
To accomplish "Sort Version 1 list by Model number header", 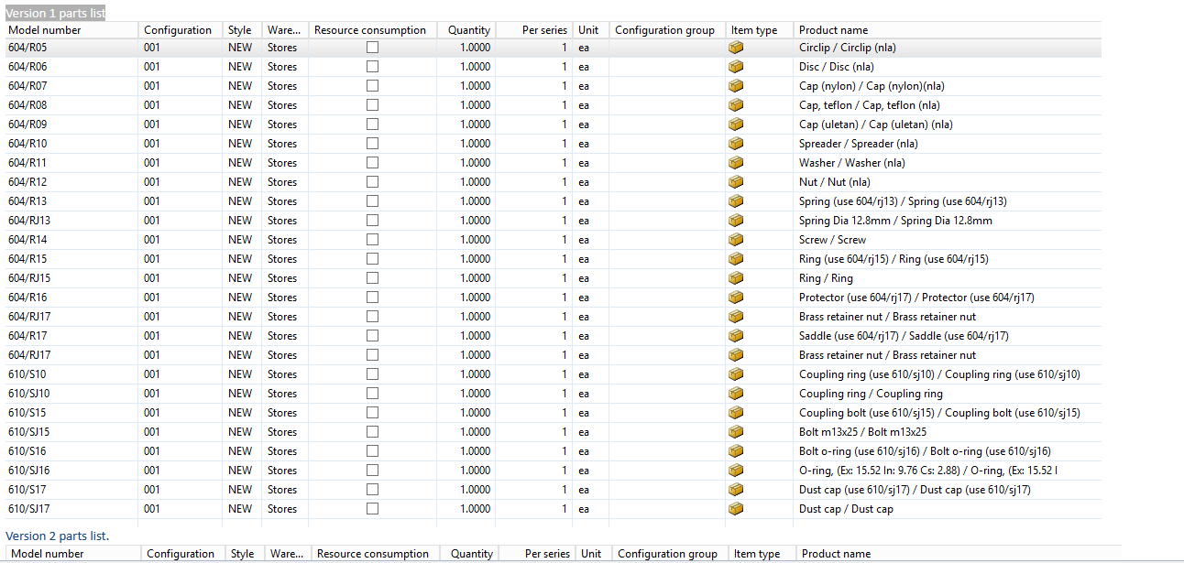I will [70, 30].
